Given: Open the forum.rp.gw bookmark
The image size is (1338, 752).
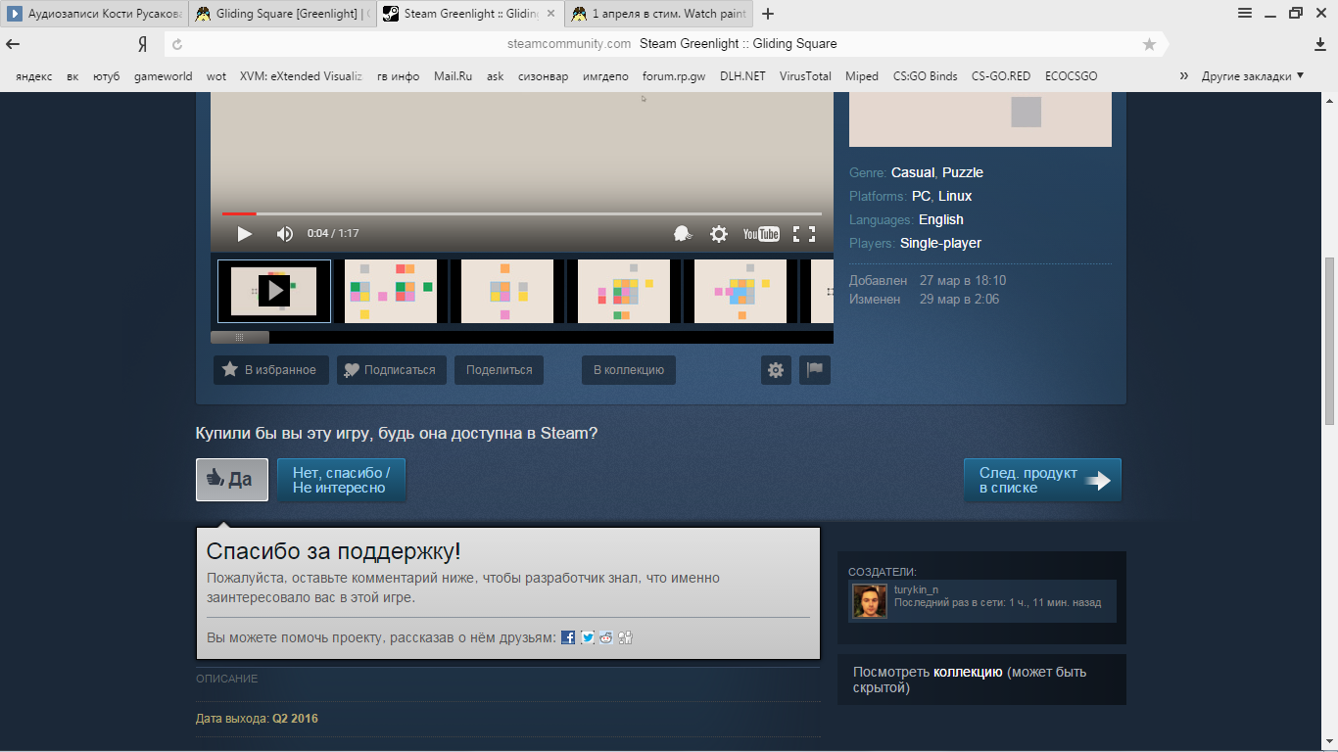Looking at the screenshot, I should click(x=674, y=75).
